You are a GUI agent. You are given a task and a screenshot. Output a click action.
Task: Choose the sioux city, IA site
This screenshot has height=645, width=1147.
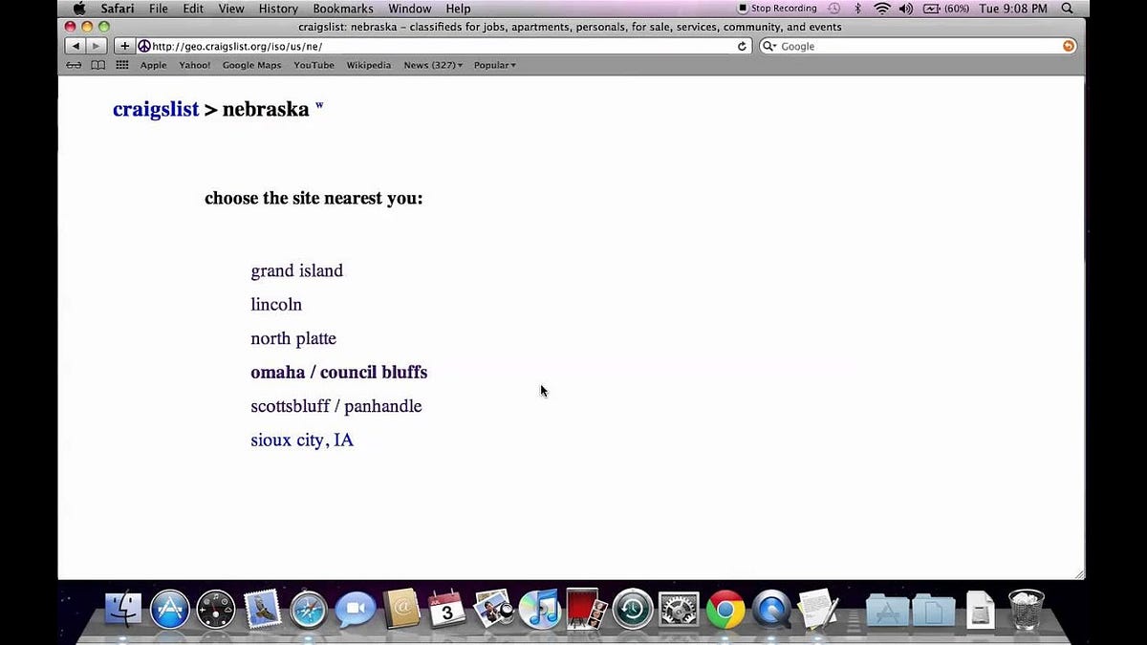[x=302, y=441]
